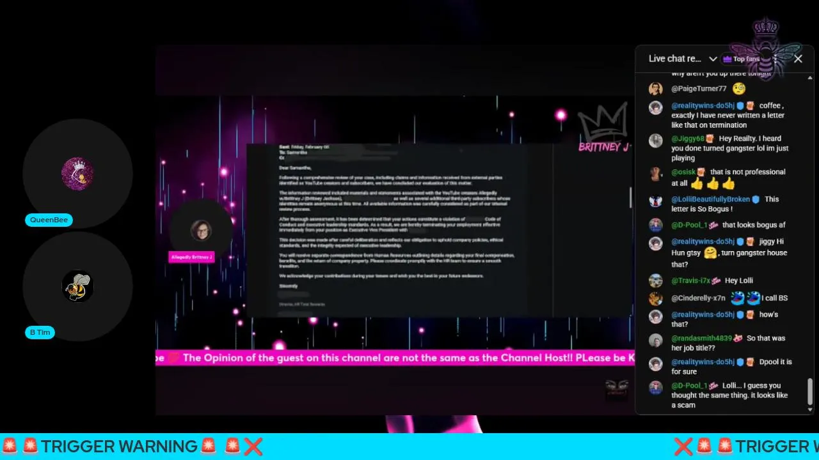The height and width of the screenshot is (460, 819).
Task: Open @Jiggy68 username in chat
Action: point(688,139)
